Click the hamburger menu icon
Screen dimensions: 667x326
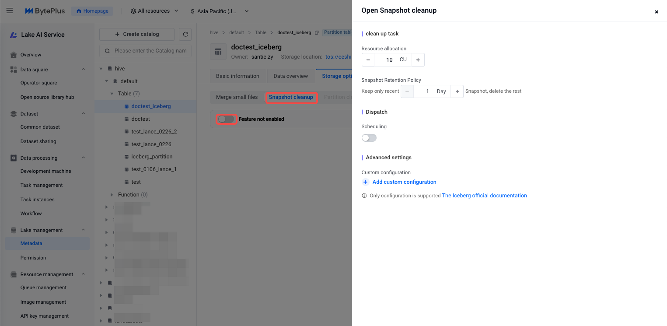tap(10, 11)
